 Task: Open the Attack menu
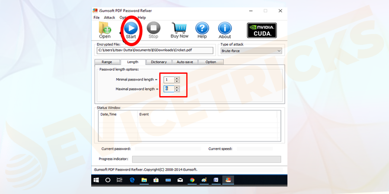pyautogui.click(x=109, y=18)
